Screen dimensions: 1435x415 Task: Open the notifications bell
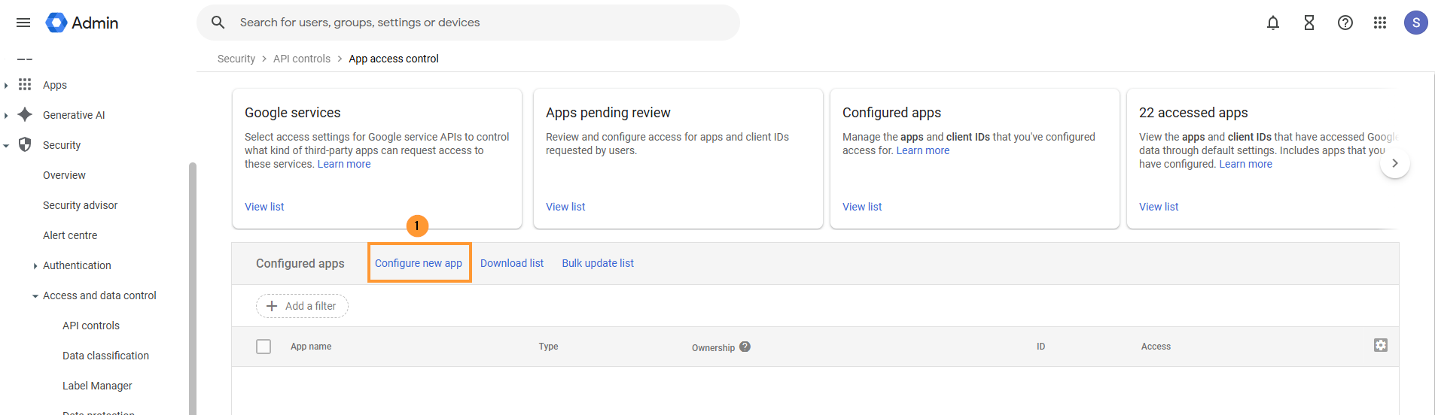tap(1272, 23)
